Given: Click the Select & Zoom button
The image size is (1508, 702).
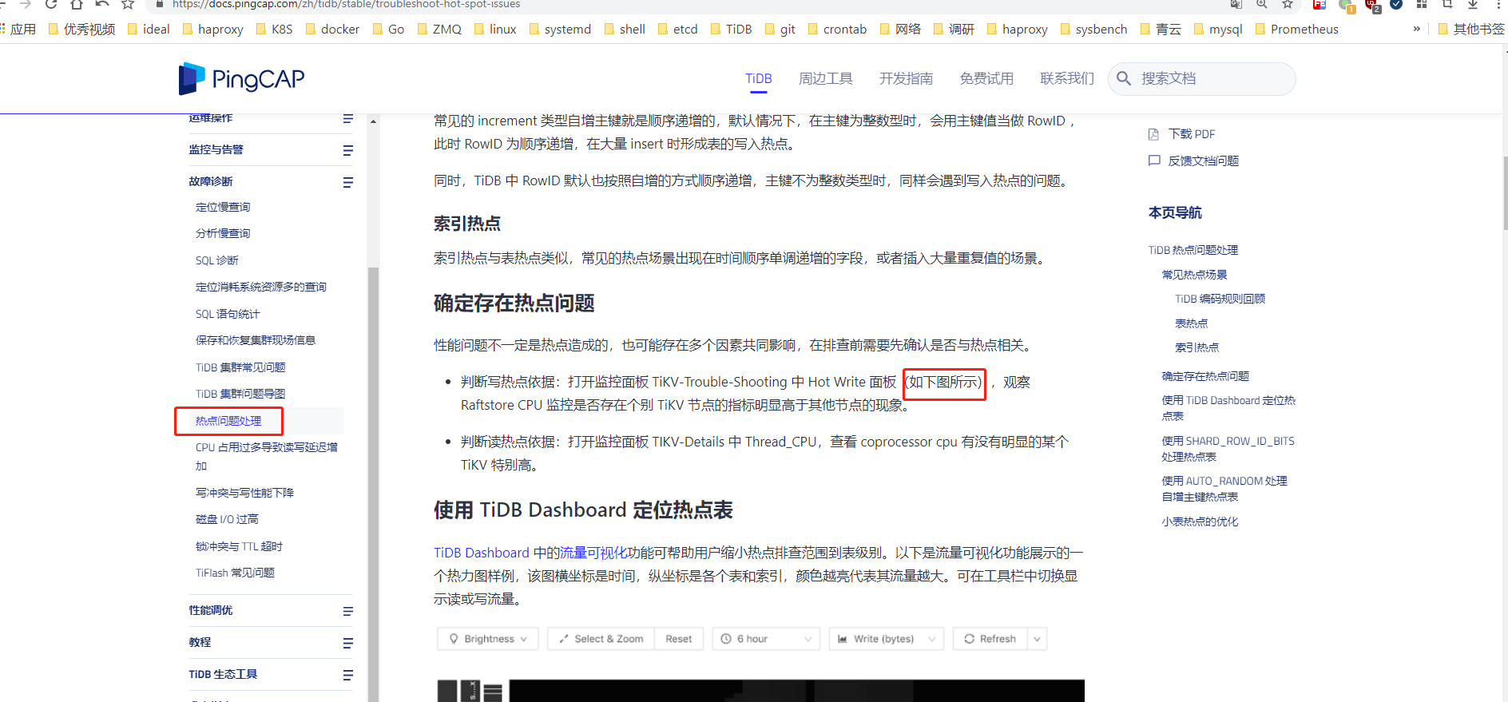Looking at the screenshot, I should coord(601,639).
